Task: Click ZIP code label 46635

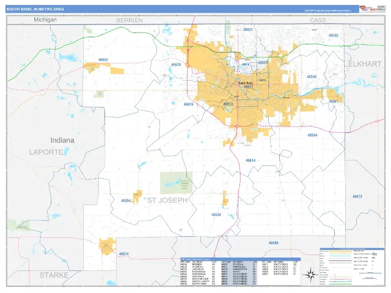Action: point(263,62)
